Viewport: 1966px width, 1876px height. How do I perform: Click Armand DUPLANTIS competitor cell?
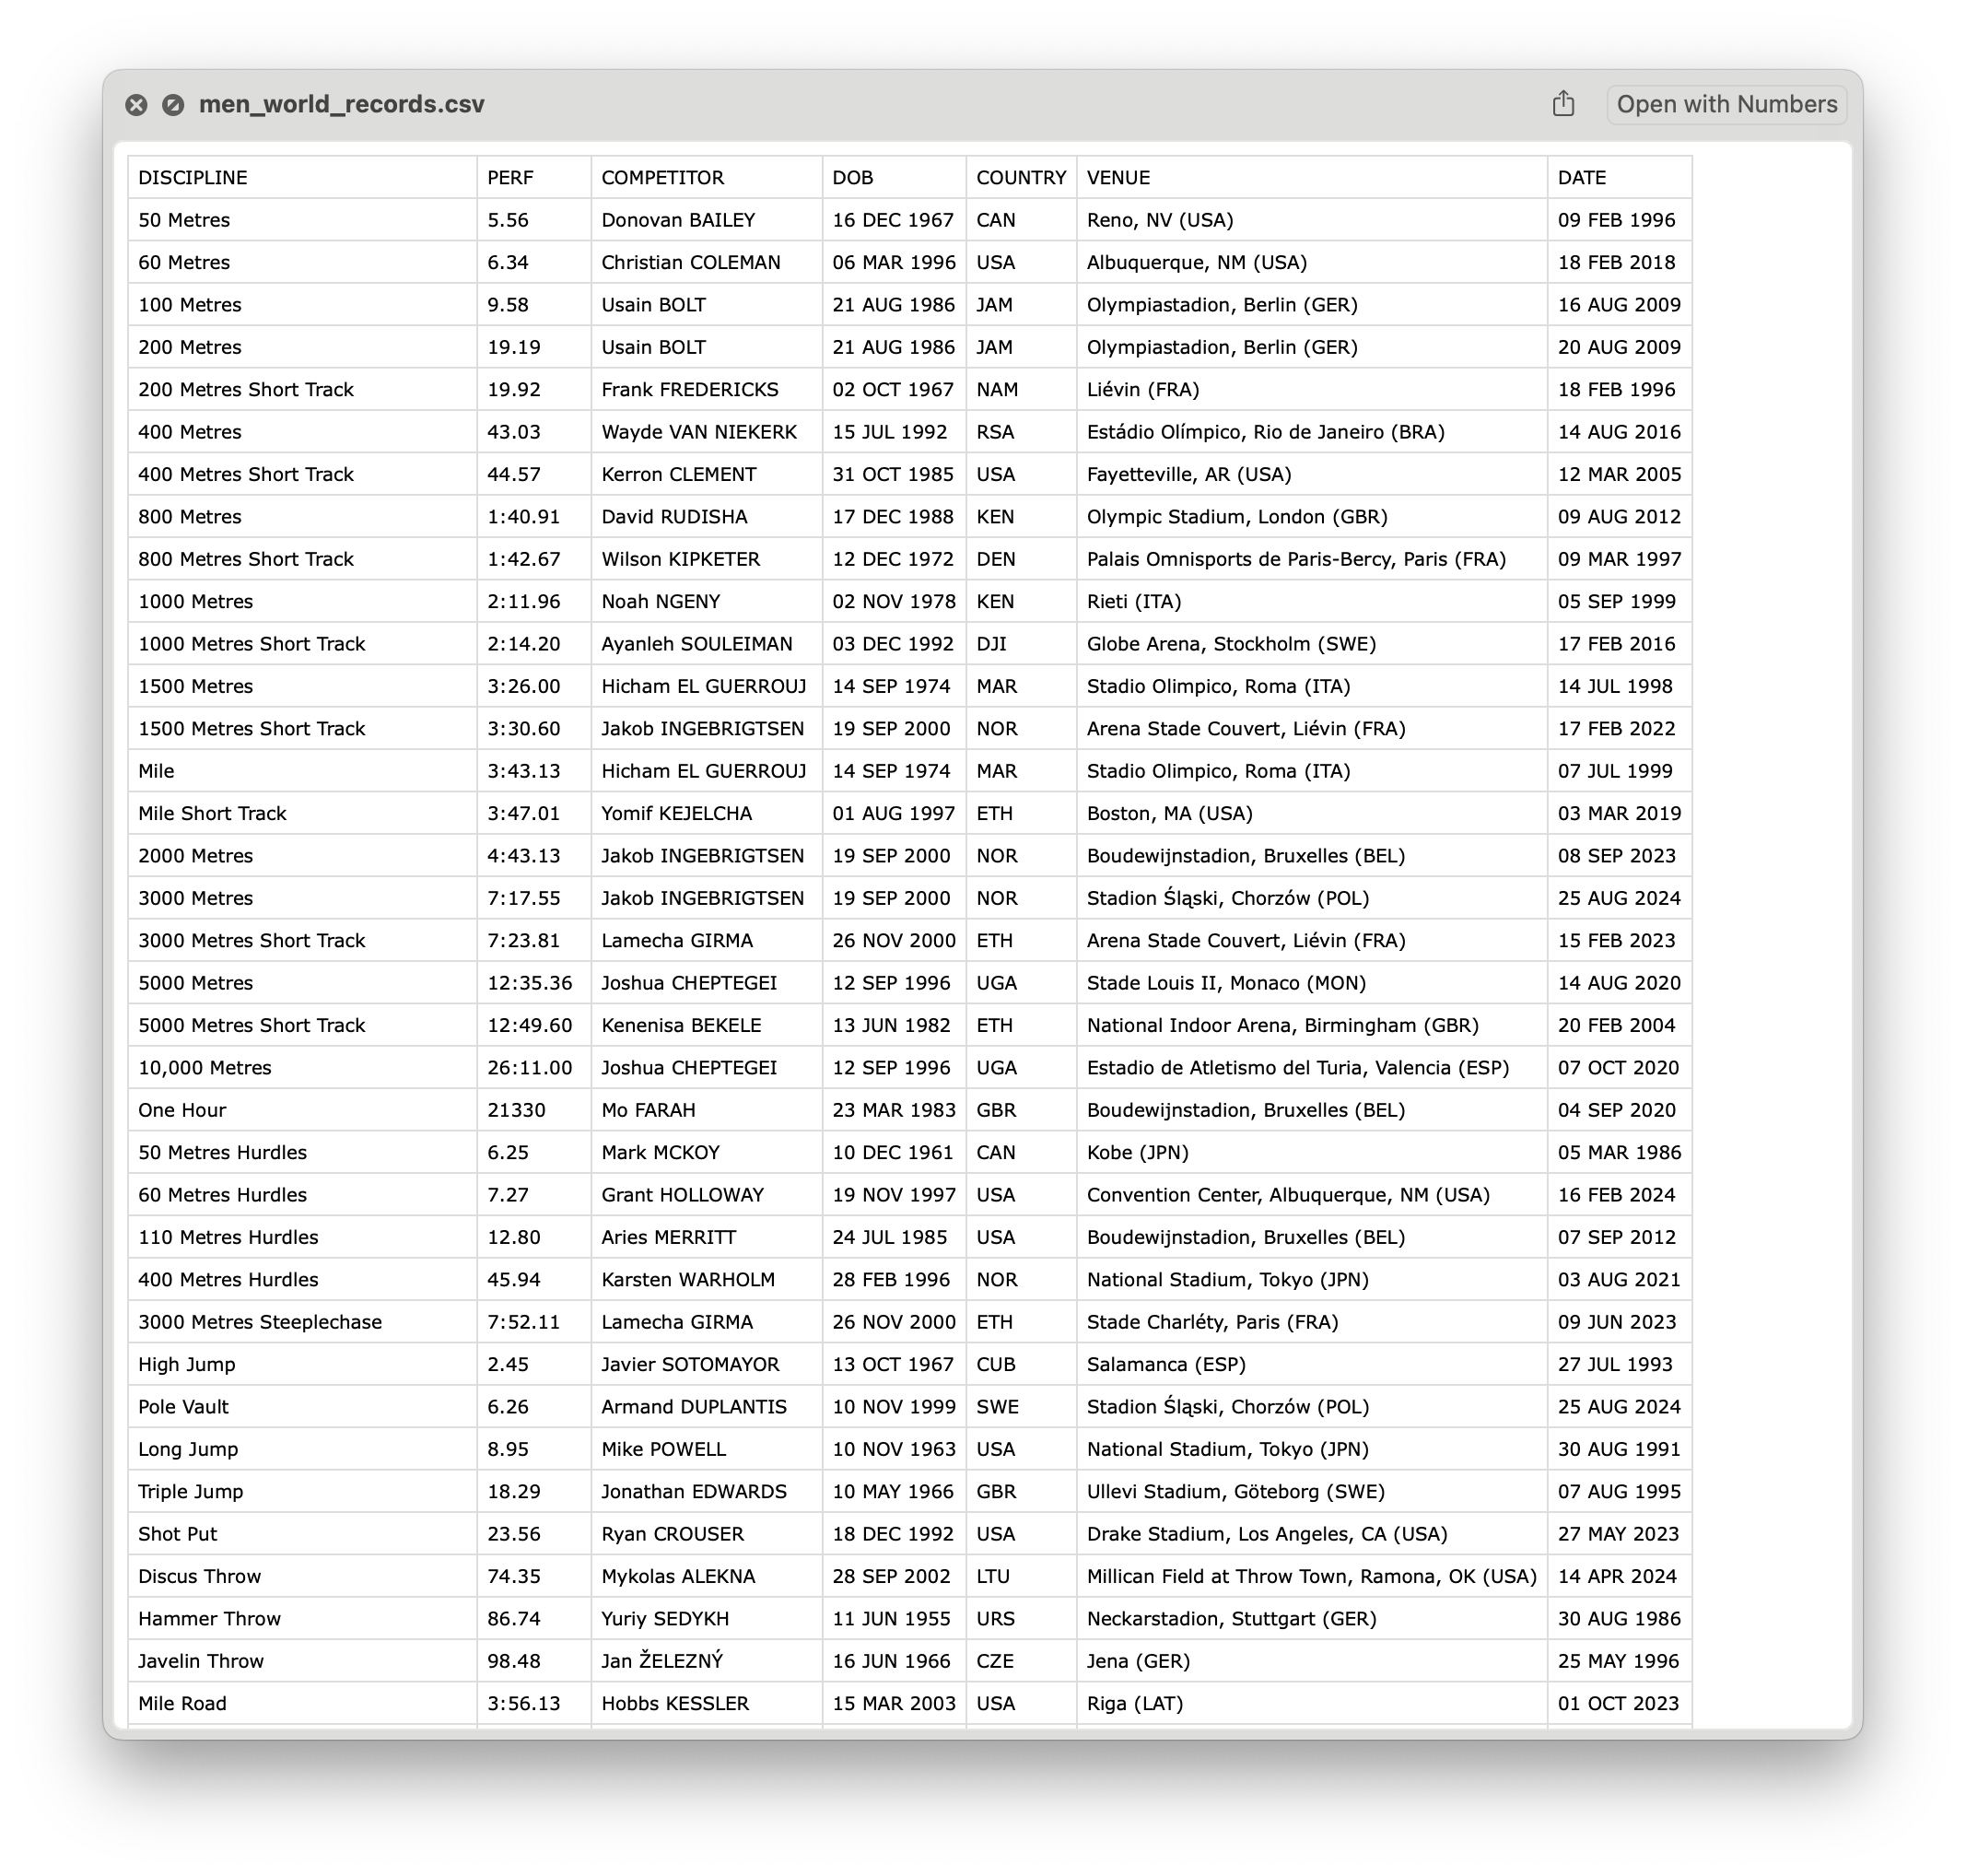(705, 1407)
